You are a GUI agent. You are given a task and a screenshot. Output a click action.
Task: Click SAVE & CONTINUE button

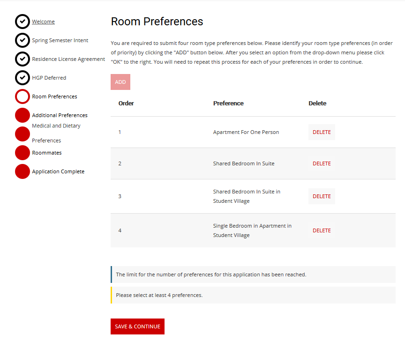[137, 326]
